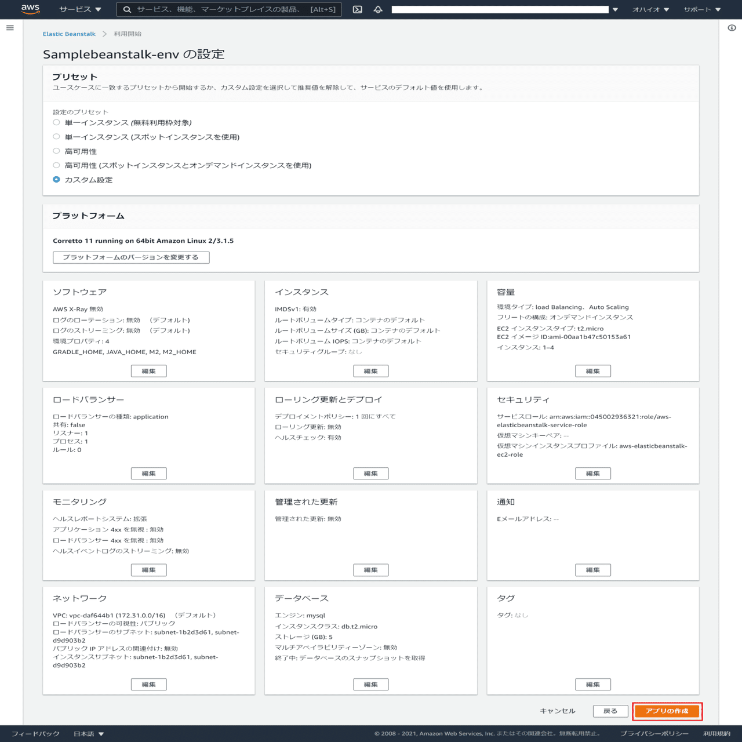Click the 戻る button
The width and height of the screenshot is (742, 742).
610,711
